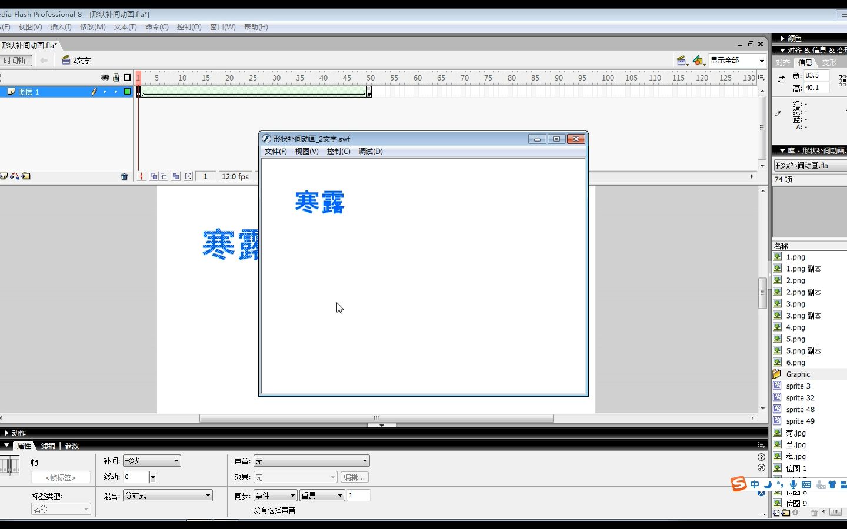Open the 显示全部 zoom dropdown
847x529 pixels.
coord(737,61)
